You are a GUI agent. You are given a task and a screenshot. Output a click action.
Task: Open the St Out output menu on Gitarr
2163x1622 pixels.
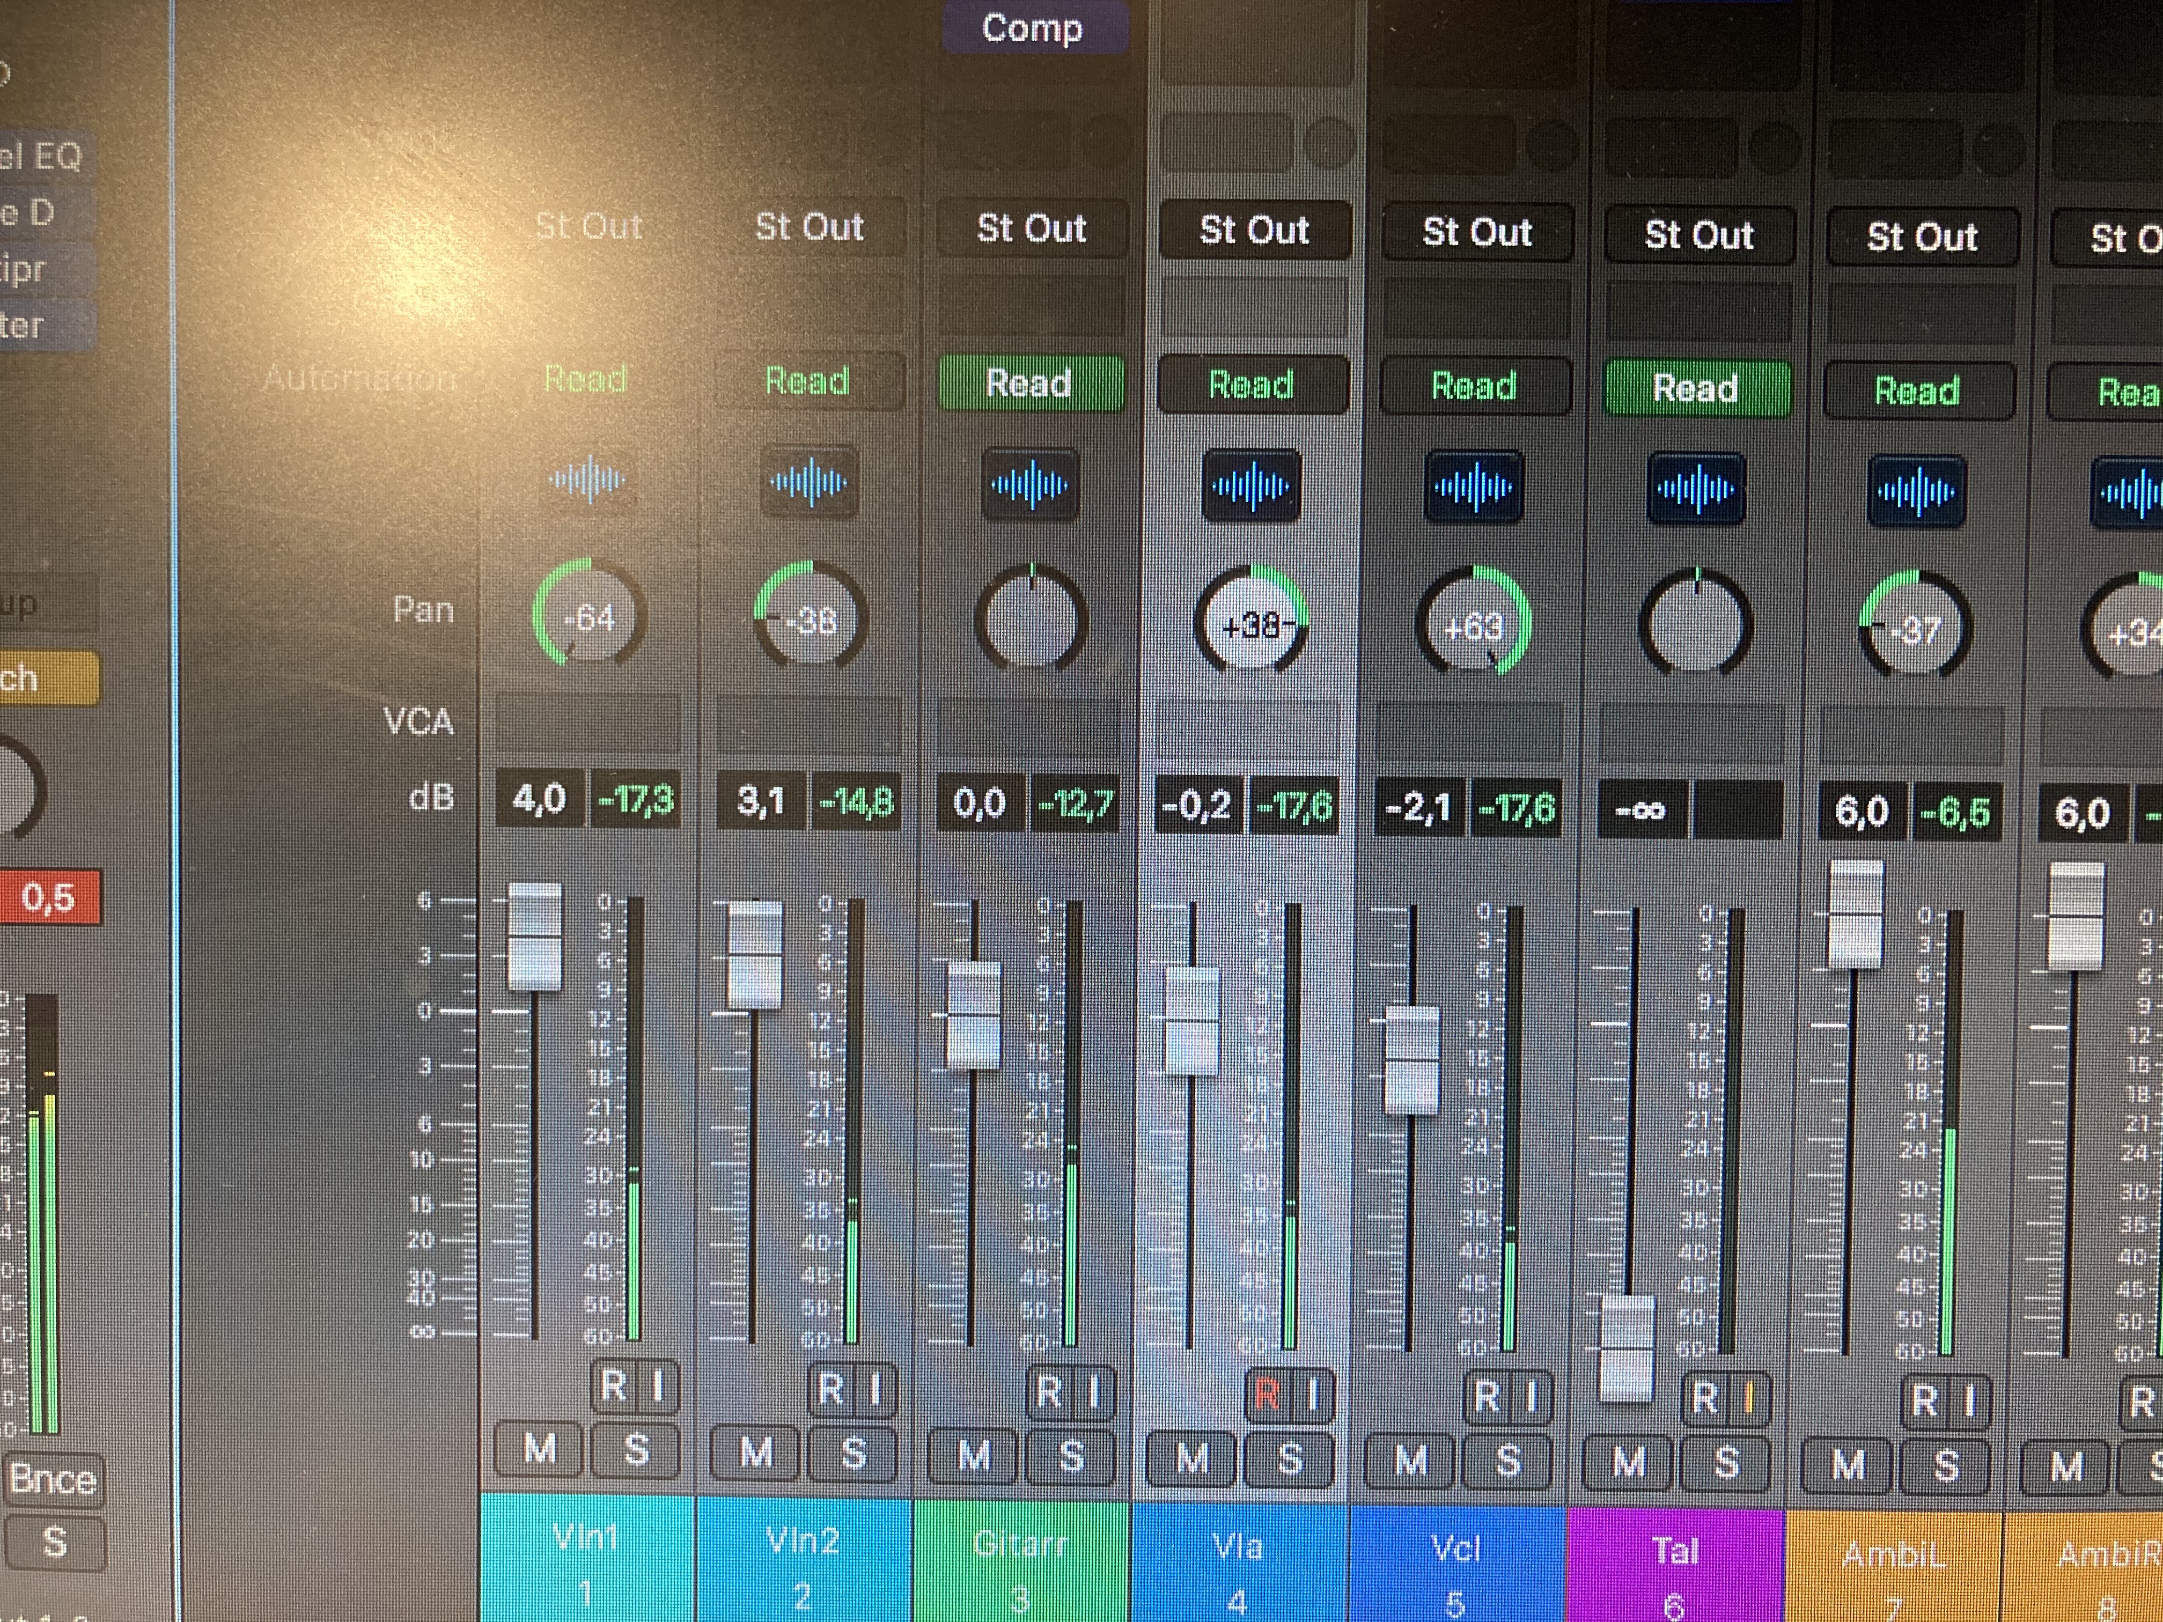pyautogui.click(x=1032, y=229)
